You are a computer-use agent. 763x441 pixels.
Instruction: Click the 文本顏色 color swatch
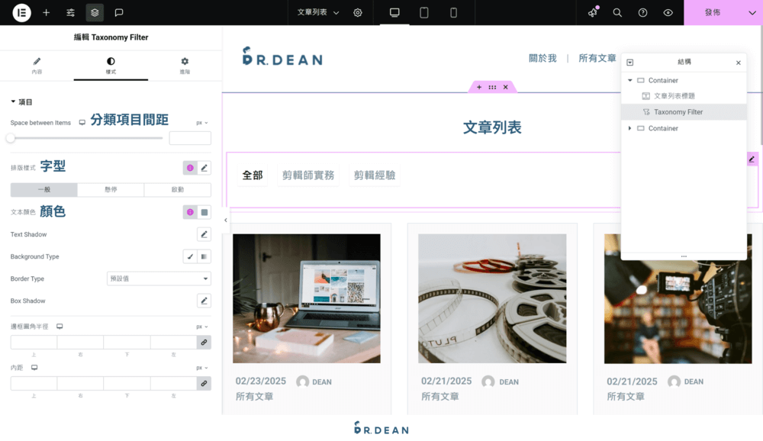pos(203,211)
